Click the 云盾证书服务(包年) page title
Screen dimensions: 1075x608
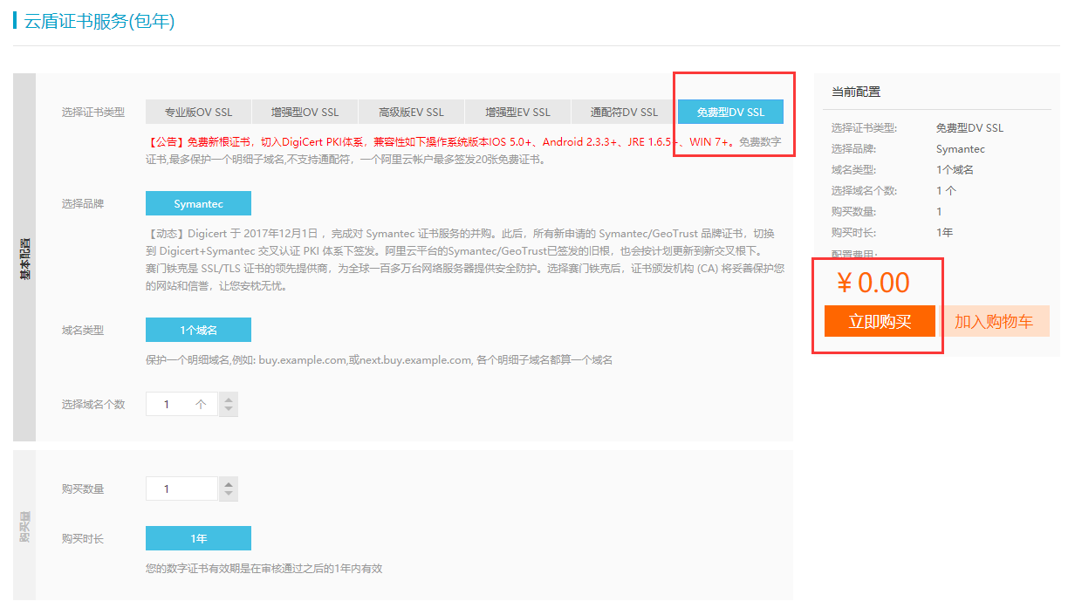99,21
